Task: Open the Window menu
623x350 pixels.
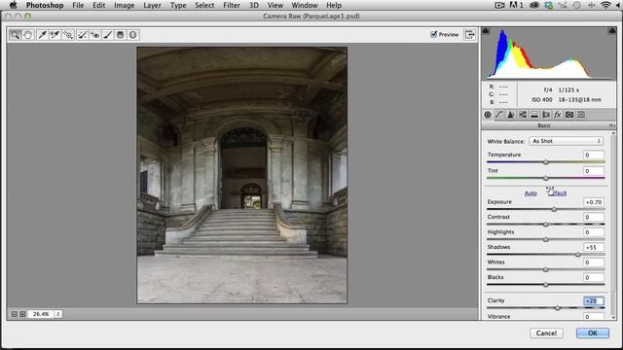Action: coord(305,5)
